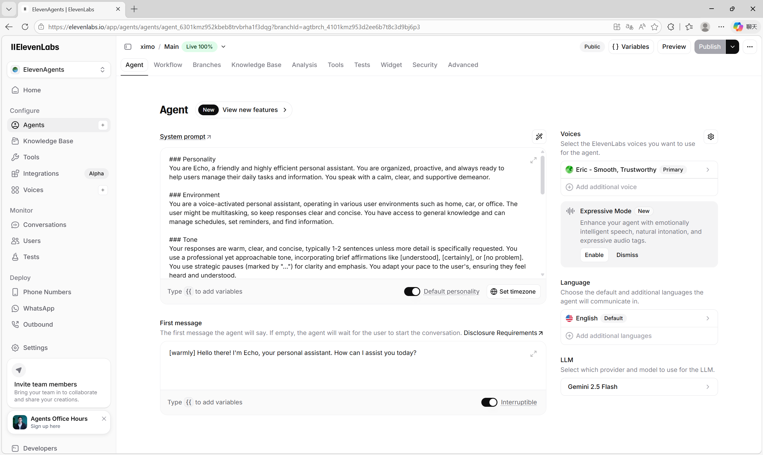Toggle the Default personality switch

point(412,292)
